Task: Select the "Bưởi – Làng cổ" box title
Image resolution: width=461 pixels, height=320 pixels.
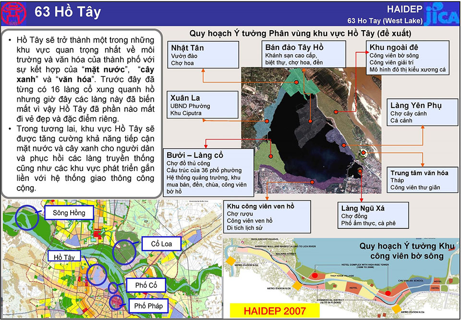Action: 195,155
